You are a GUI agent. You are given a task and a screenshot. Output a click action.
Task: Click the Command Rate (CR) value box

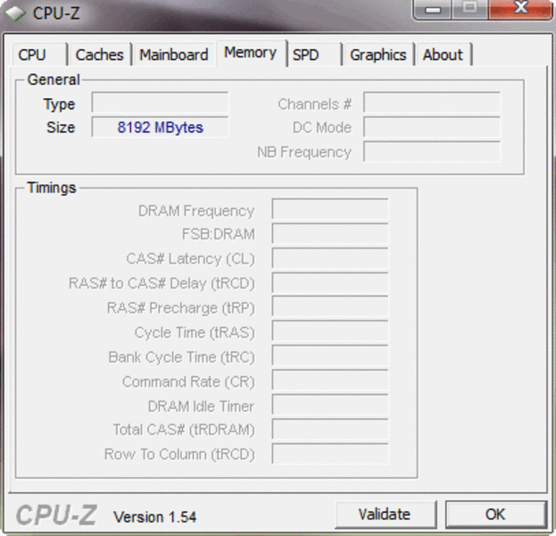[x=330, y=380]
